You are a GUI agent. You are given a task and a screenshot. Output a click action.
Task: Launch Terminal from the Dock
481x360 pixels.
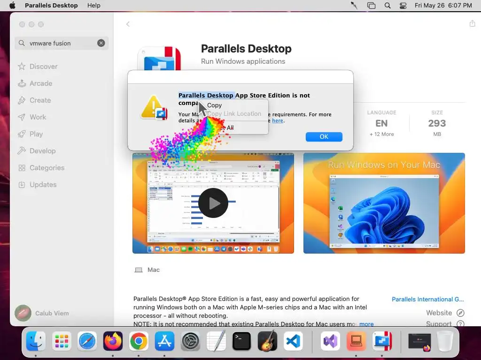pyautogui.click(x=241, y=341)
